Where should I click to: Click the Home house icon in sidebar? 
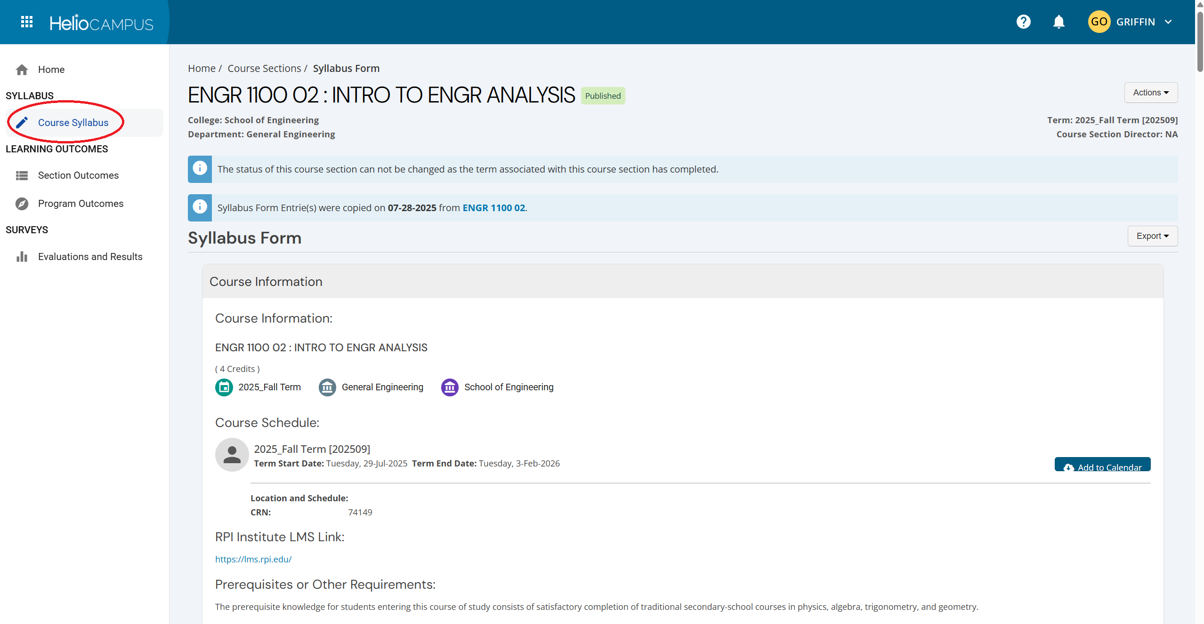(22, 70)
